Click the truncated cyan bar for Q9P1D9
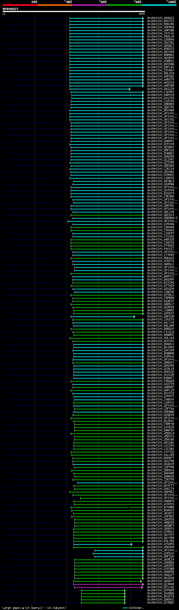Screen dimensions: 179x610 click(x=103, y=317)
